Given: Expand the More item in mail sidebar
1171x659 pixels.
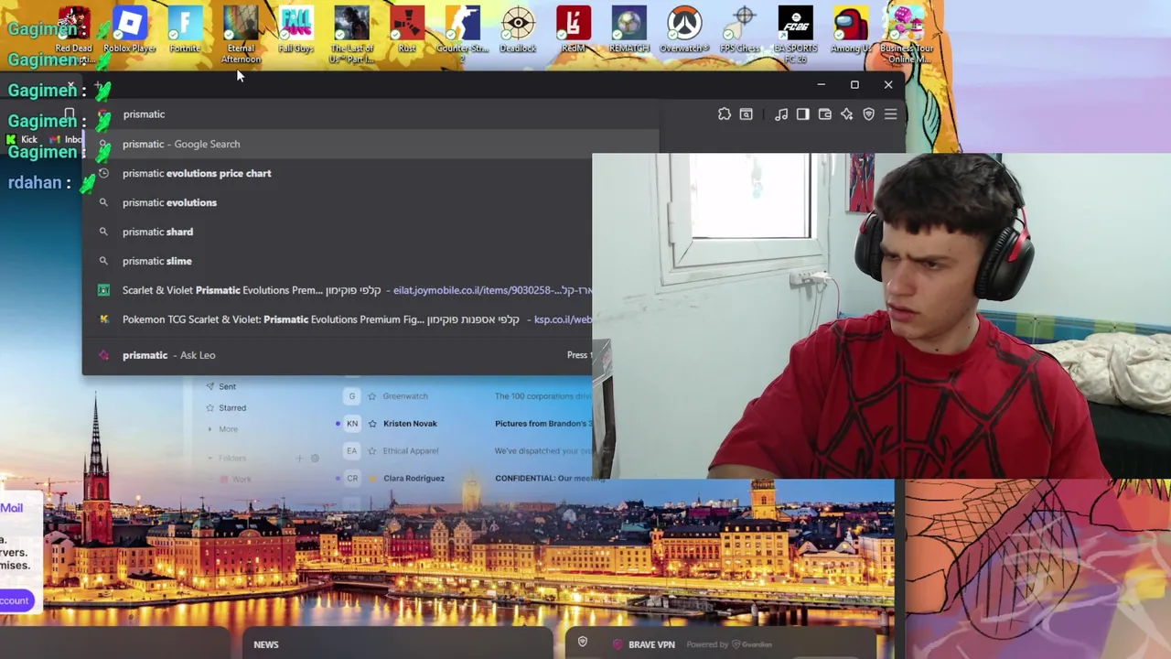Looking at the screenshot, I should click(222, 428).
